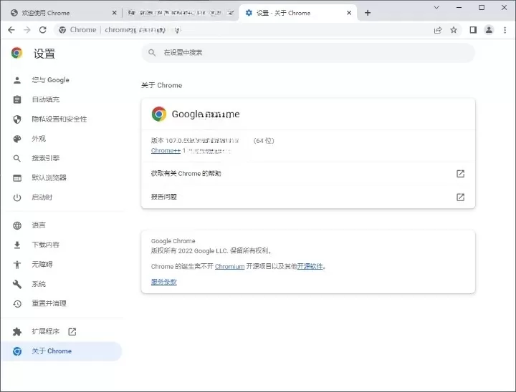Open 重置并清理 settings section
The image size is (516, 392).
click(x=62, y=303)
